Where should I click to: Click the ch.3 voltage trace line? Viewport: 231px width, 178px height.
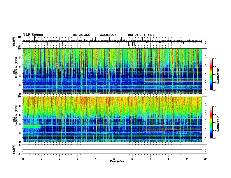click(112, 149)
